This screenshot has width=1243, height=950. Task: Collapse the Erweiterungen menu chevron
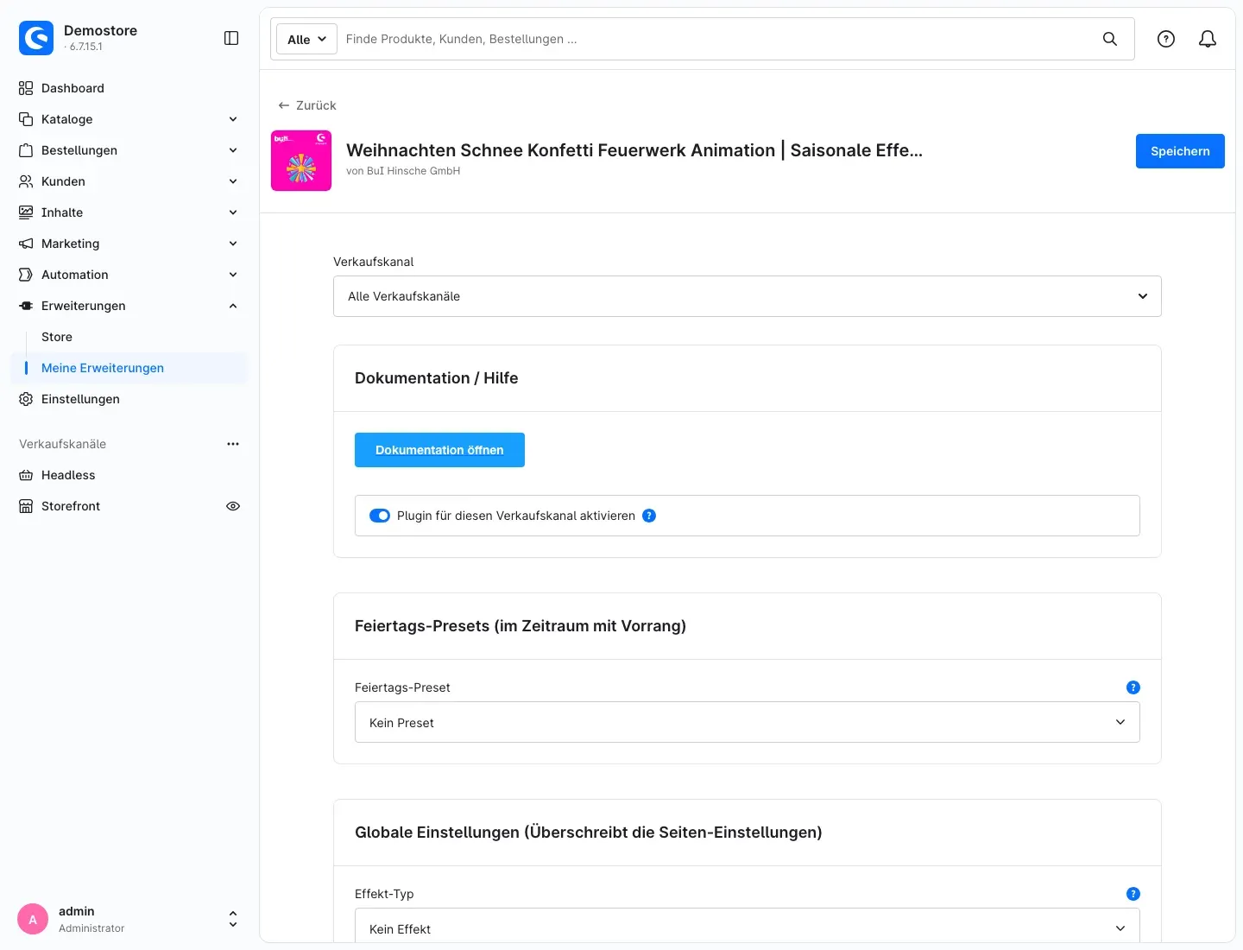233,306
